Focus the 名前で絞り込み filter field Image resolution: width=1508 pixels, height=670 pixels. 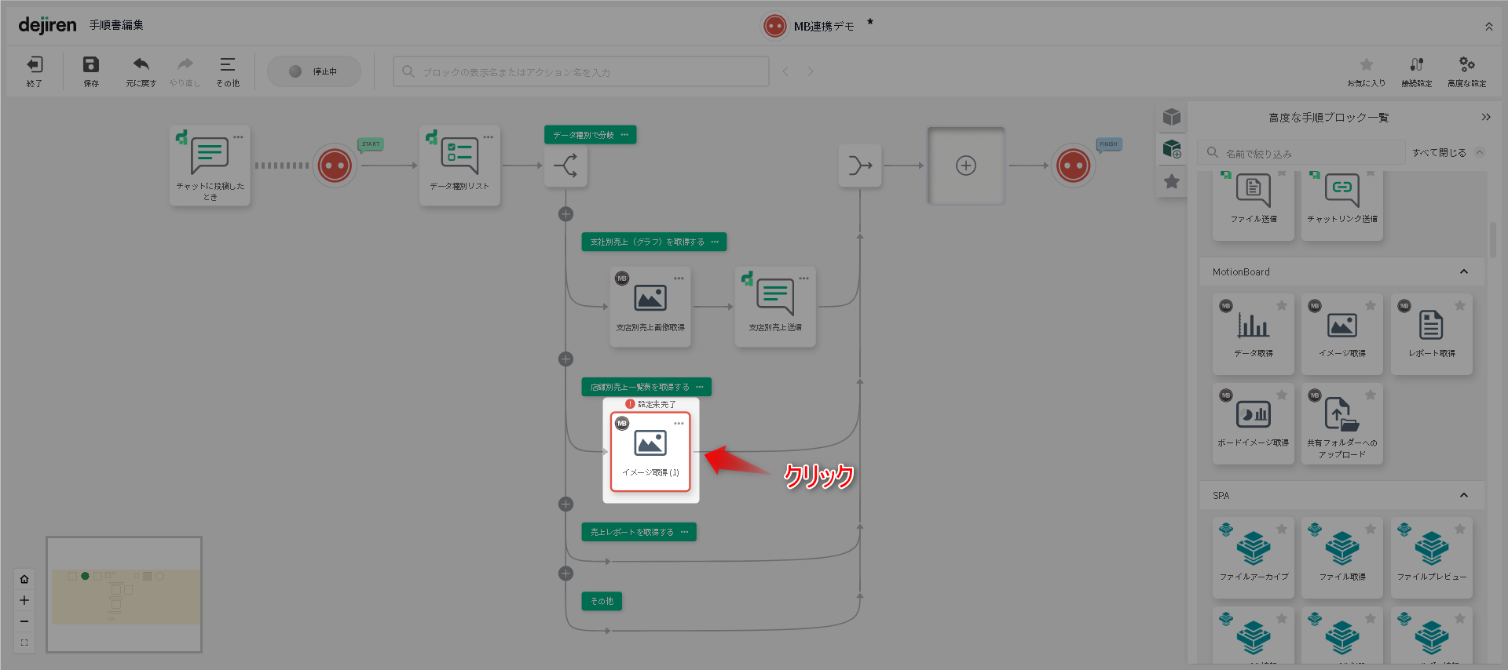[1302, 153]
